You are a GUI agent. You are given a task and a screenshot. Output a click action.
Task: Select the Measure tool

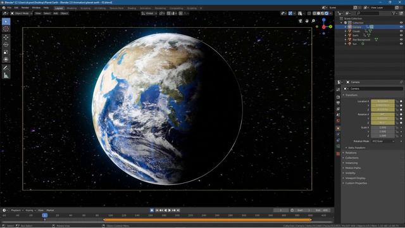[x=6, y=75]
